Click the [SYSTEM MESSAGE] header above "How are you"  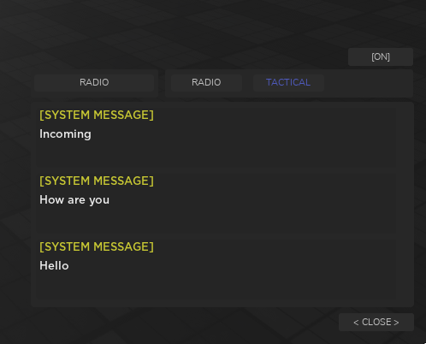[x=97, y=181]
